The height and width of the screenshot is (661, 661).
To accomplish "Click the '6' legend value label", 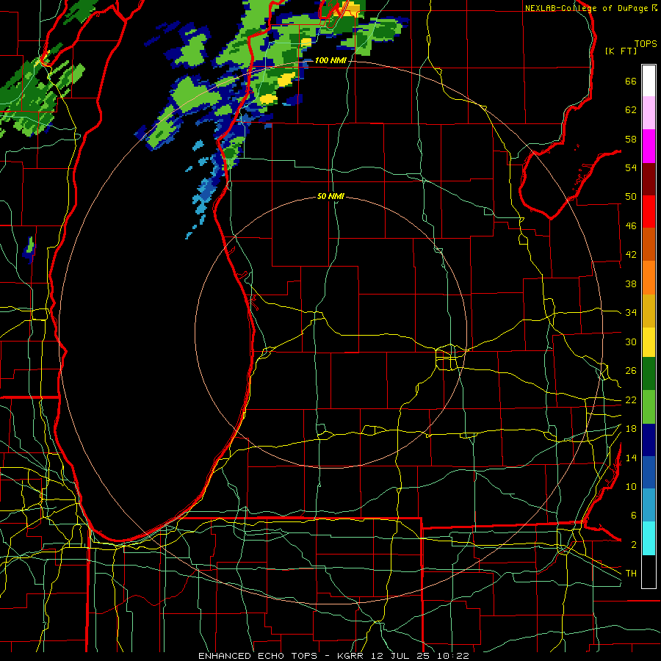I will point(633,516).
